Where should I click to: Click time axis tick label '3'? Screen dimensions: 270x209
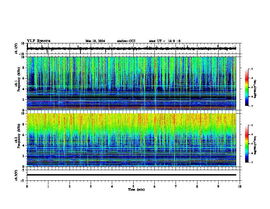[x=91, y=186]
